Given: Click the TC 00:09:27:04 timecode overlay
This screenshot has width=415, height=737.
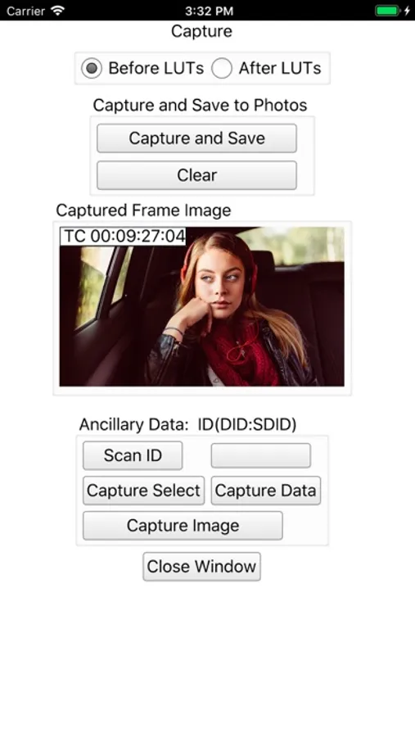Looking at the screenshot, I should pos(123,236).
